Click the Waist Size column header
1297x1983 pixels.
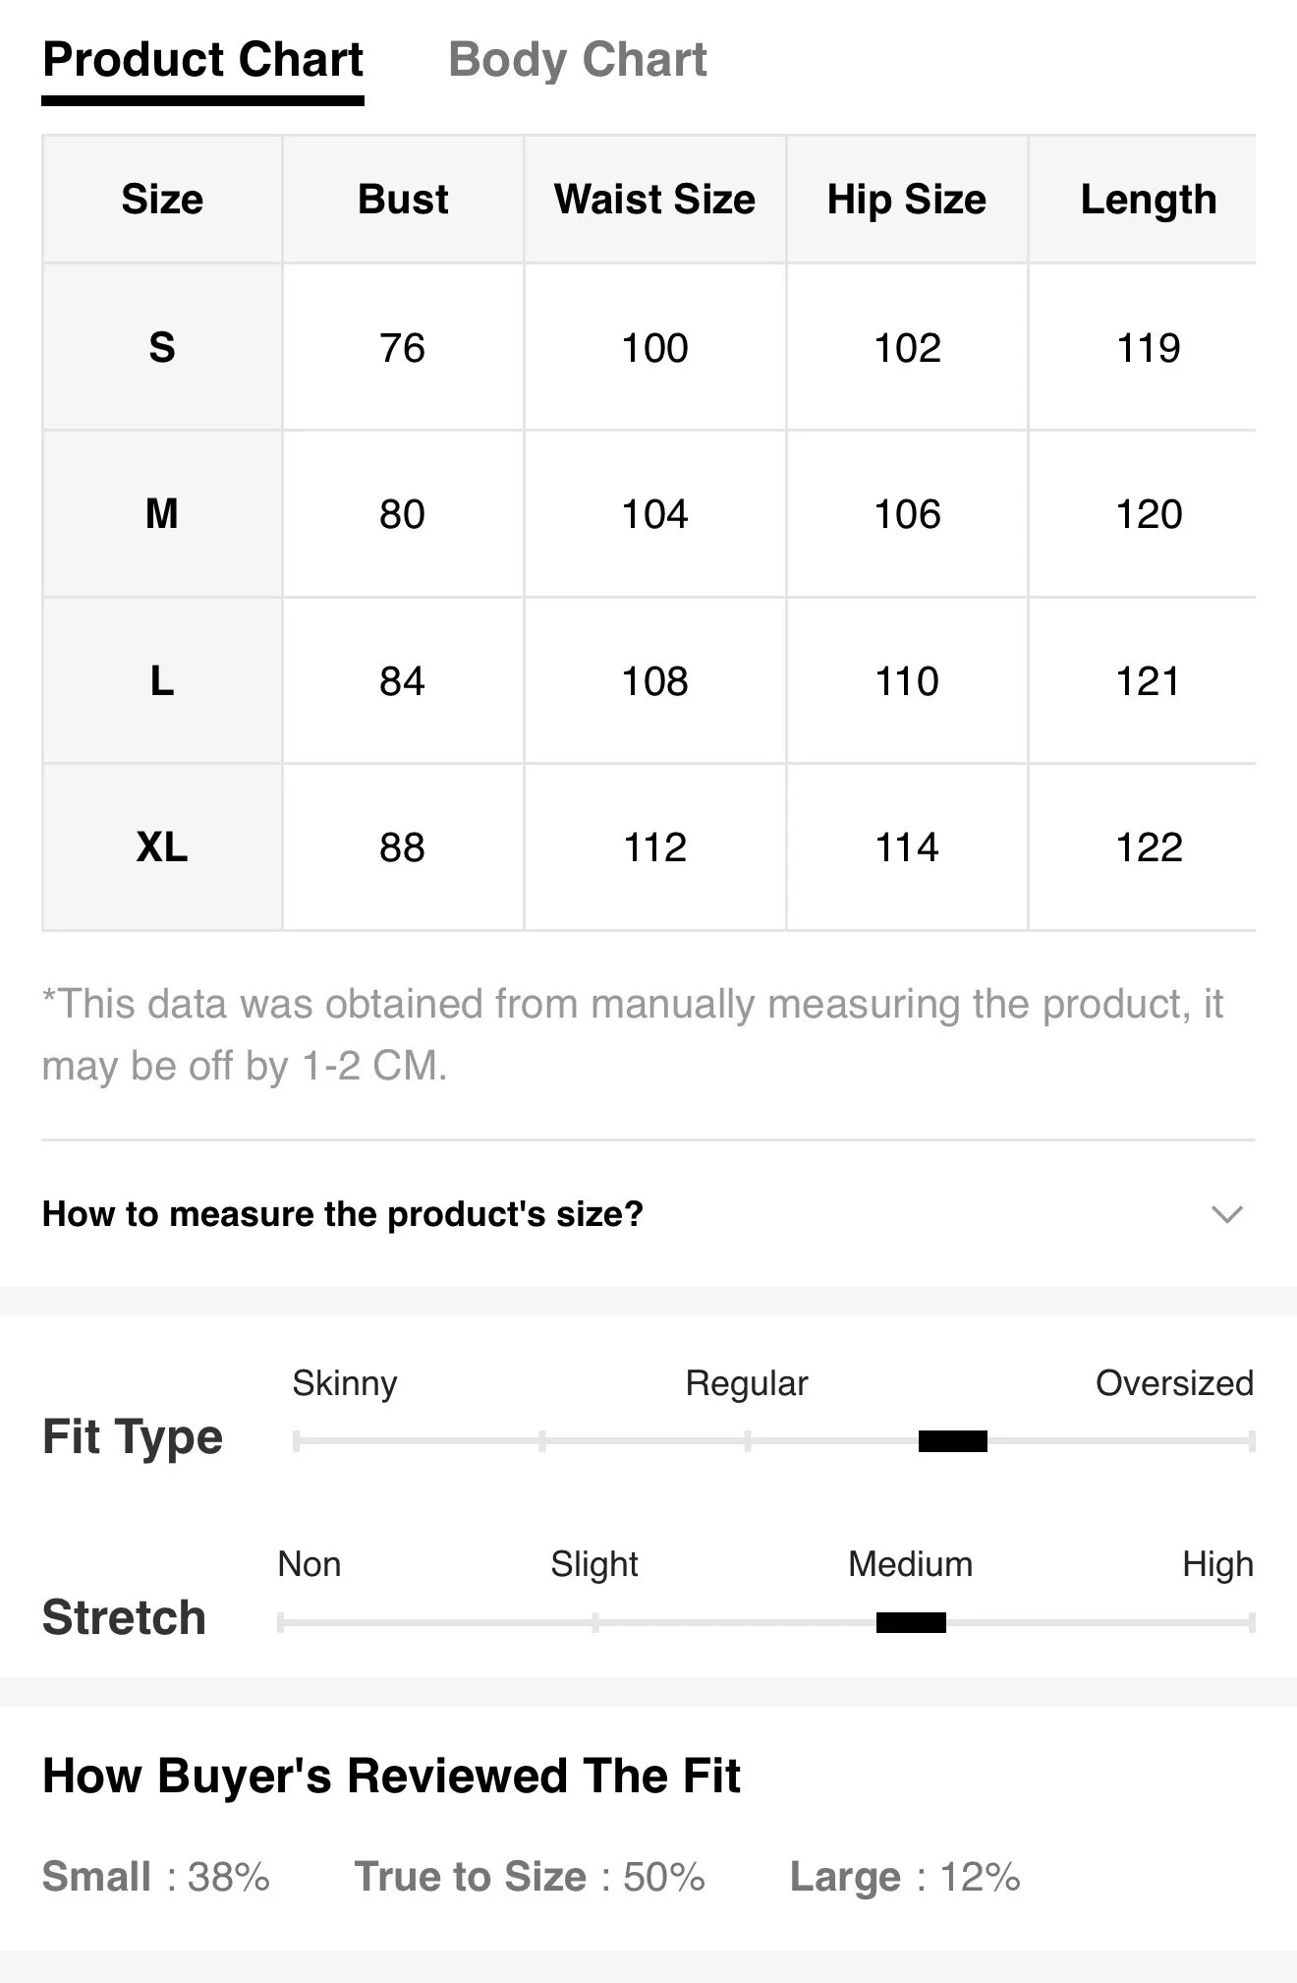[654, 200]
